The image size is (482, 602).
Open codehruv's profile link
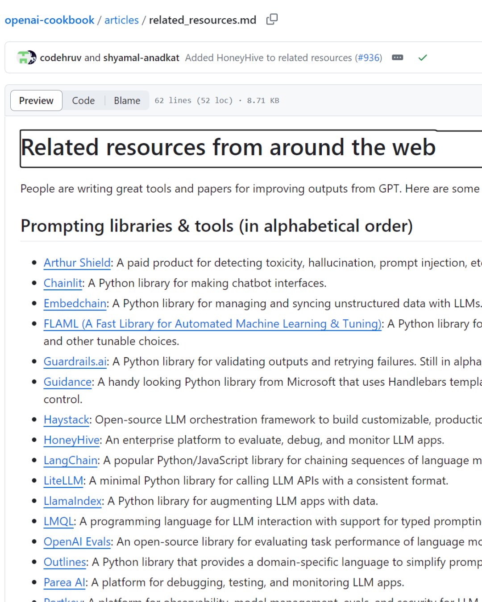(x=61, y=58)
